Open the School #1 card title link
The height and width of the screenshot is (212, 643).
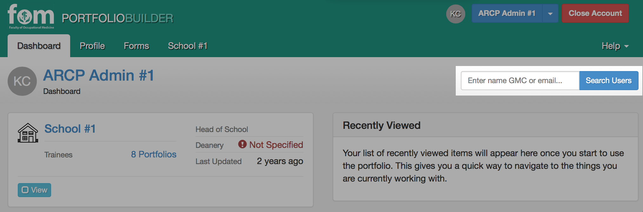coord(70,129)
